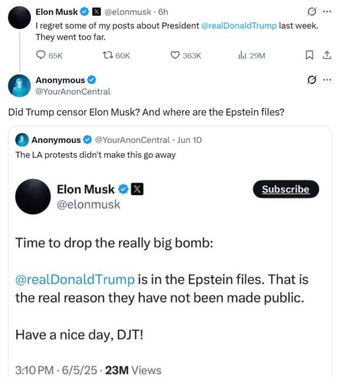Screen dimensions: 340x377
Task: Click Grok icon on Anonymous post
Action: pyautogui.click(x=311, y=80)
